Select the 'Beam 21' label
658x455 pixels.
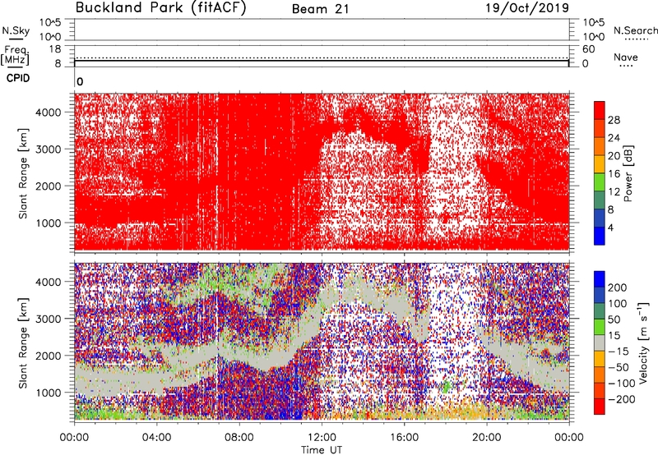[x=321, y=9]
